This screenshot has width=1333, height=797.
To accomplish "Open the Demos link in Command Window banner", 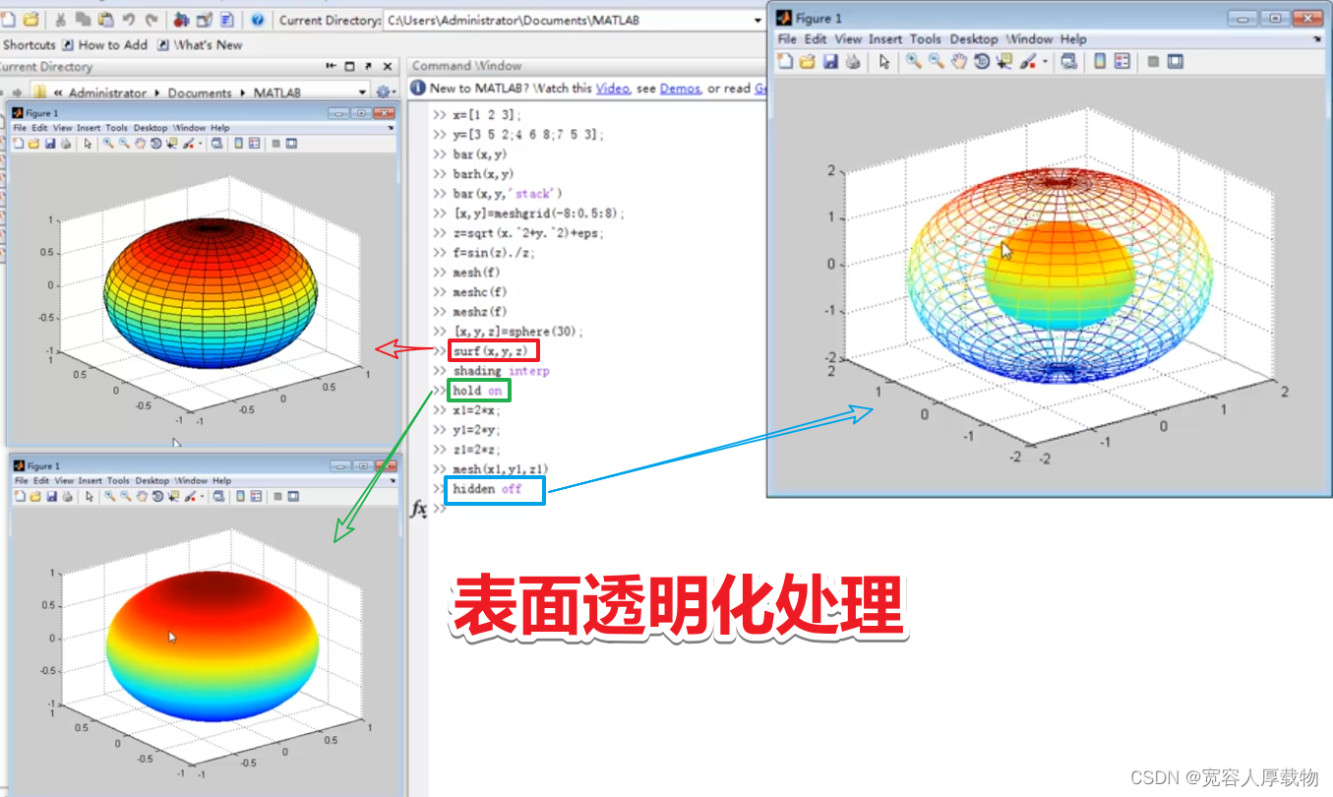I will [680, 89].
